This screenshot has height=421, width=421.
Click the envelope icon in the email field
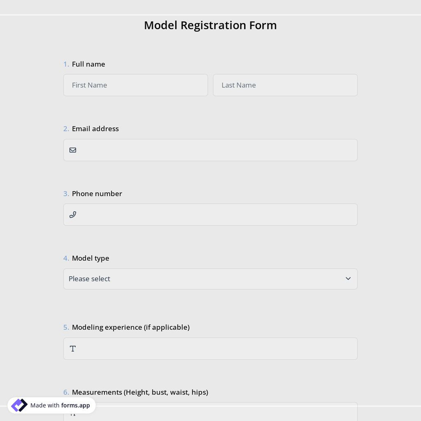[x=73, y=150]
